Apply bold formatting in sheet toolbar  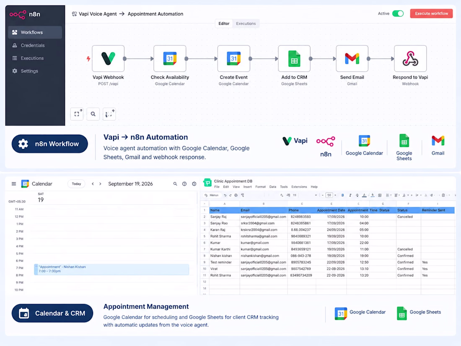pos(342,195)
